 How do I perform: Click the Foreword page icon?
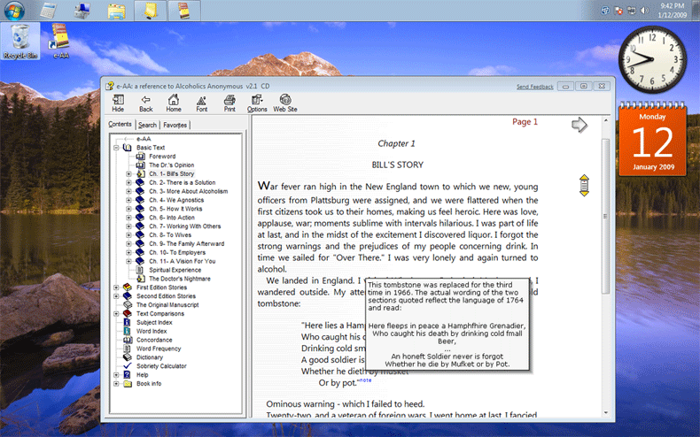pyautogui.click(x=140, y=156)
